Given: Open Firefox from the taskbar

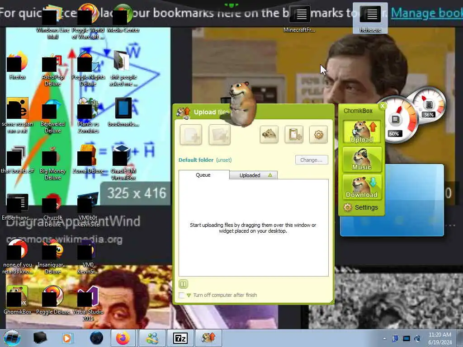Looking at the screenshot, I should coord(123,338).
